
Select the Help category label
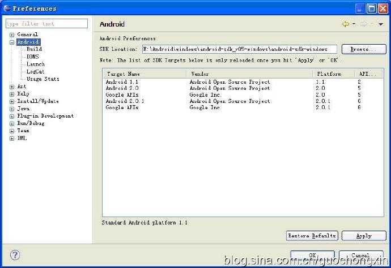tap(23, 94)
